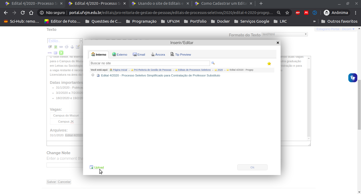Screen dimensions: 361x194
Task: Open the VLibras accessibility hand widget
Action: click(x=353, y=78)
